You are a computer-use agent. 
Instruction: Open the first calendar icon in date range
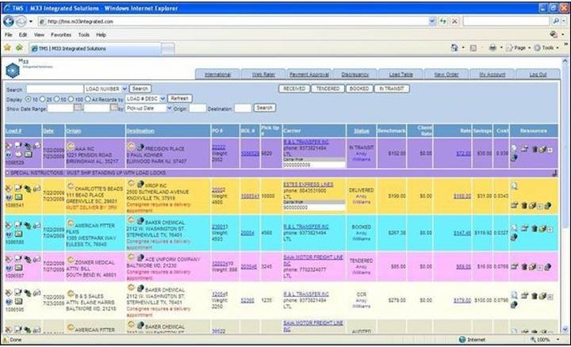point(78,108)
